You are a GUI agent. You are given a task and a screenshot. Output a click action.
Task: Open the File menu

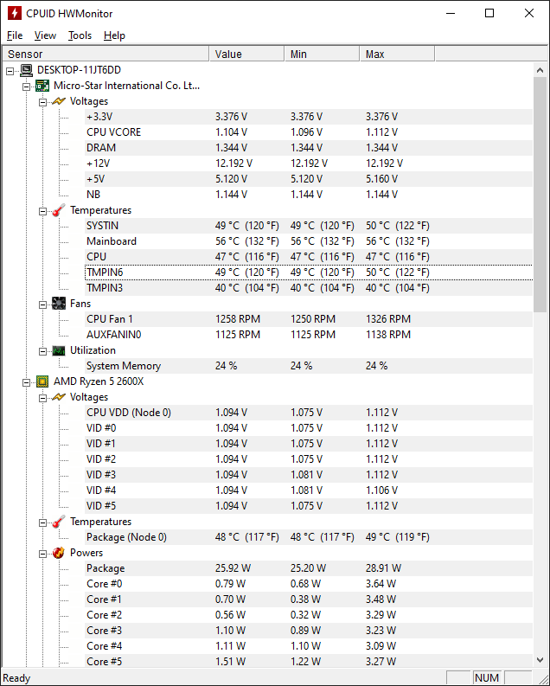15,35
